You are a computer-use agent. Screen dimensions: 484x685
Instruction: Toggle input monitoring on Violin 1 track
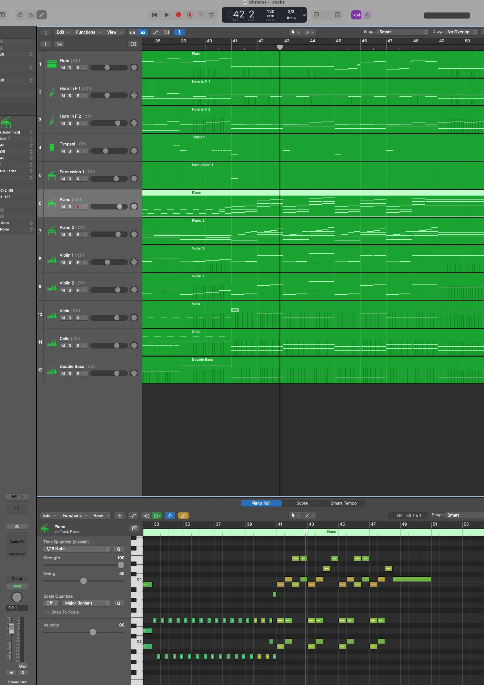(85, 262)
